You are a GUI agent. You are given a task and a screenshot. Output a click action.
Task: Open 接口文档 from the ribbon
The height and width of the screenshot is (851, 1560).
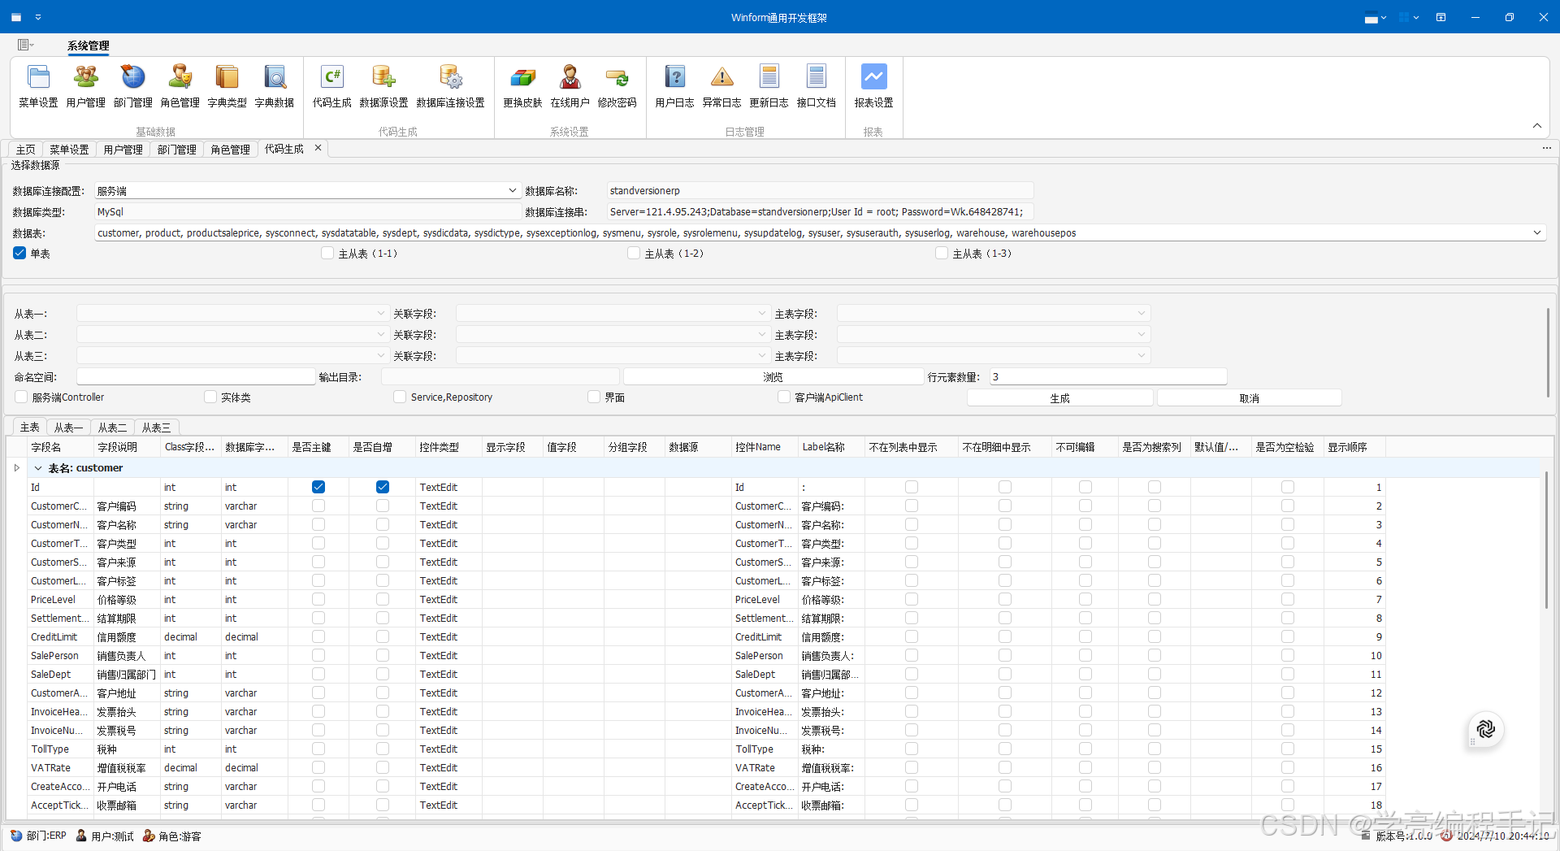point(817,85)
